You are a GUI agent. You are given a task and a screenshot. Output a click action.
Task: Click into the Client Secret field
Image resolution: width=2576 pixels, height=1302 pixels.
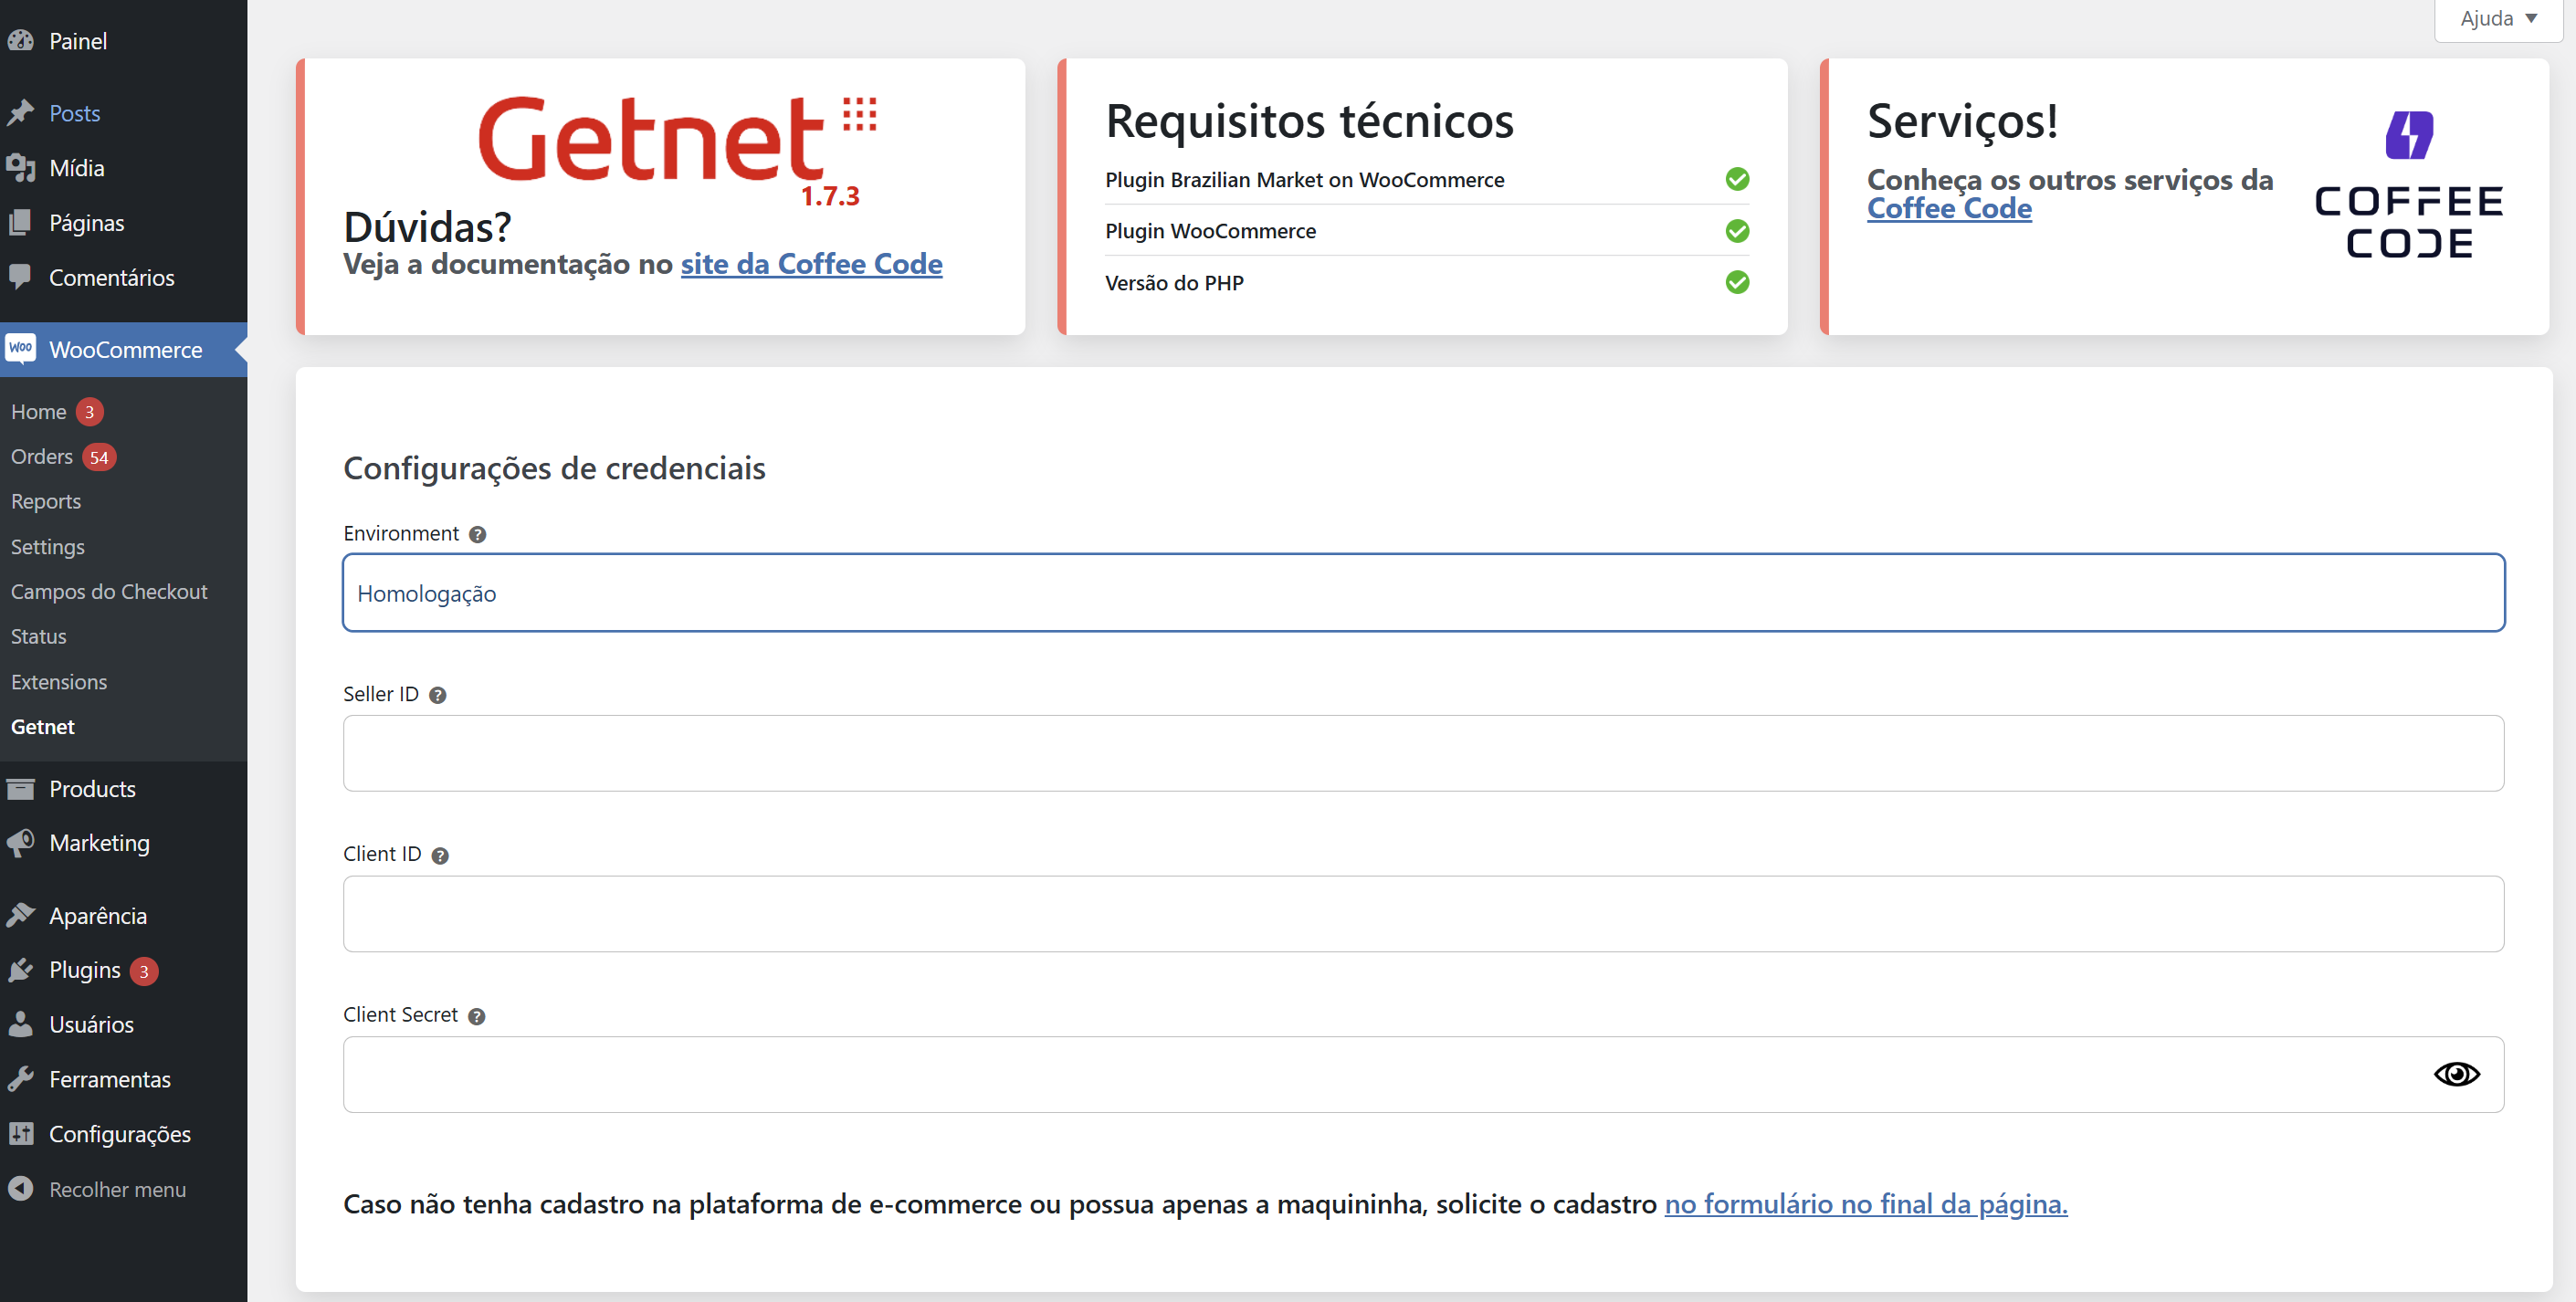1423,1074
